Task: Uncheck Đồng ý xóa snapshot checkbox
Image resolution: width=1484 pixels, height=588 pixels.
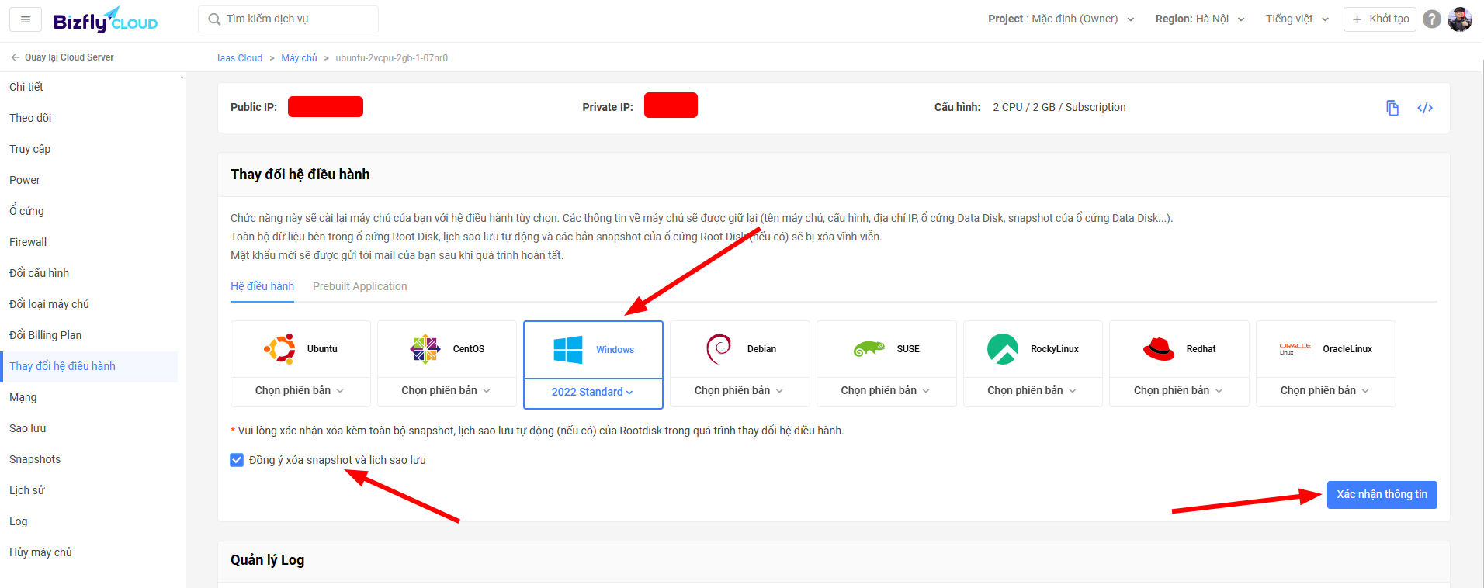Action: pyautogui.click(x=237, y=460)
